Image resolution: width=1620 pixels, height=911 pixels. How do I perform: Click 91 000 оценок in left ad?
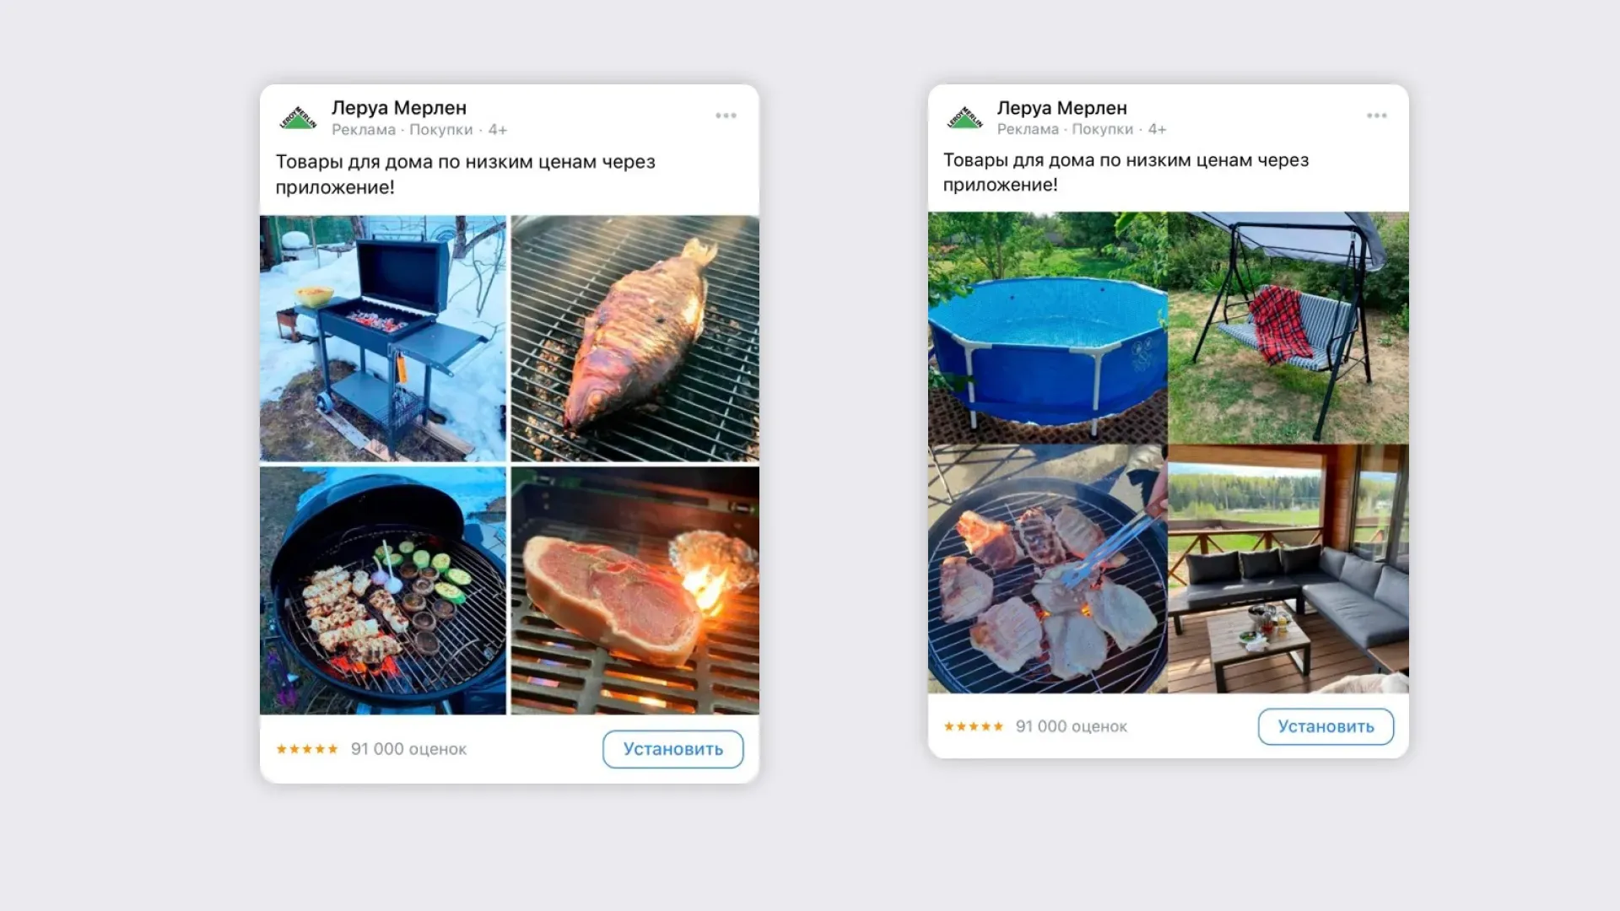(x=408, y=749)
